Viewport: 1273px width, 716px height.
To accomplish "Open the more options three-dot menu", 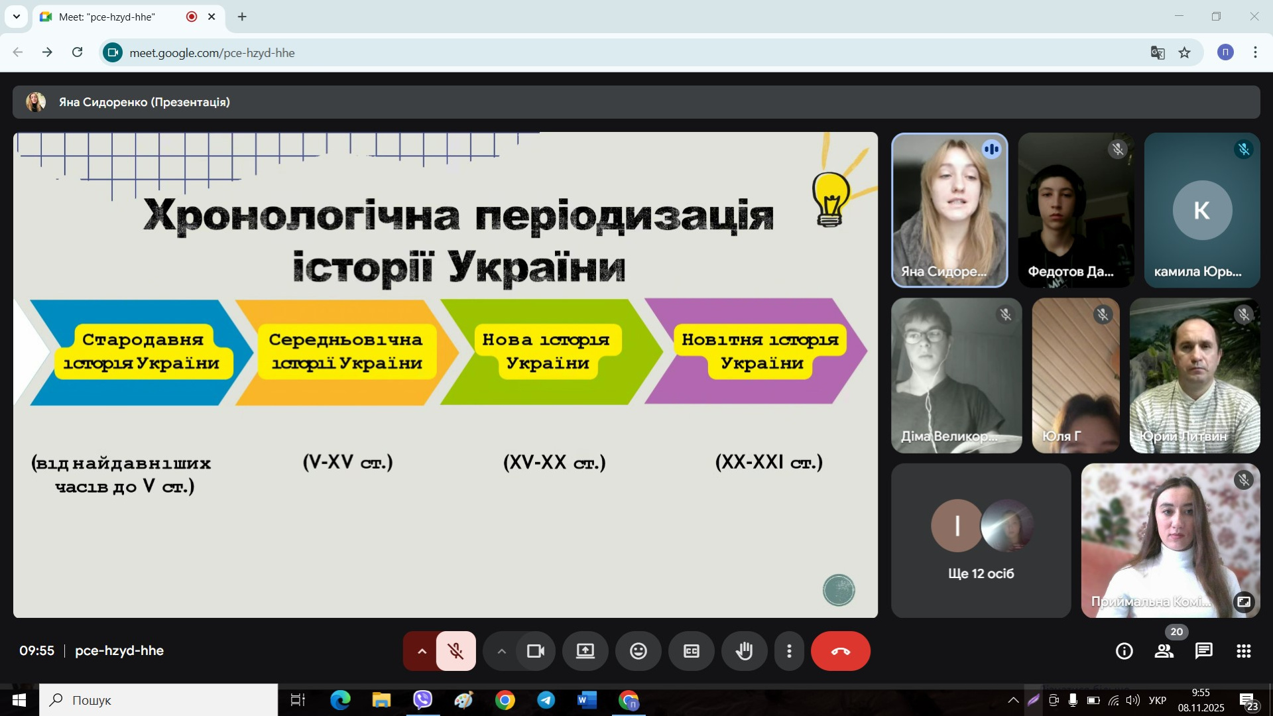I will 789,651.
